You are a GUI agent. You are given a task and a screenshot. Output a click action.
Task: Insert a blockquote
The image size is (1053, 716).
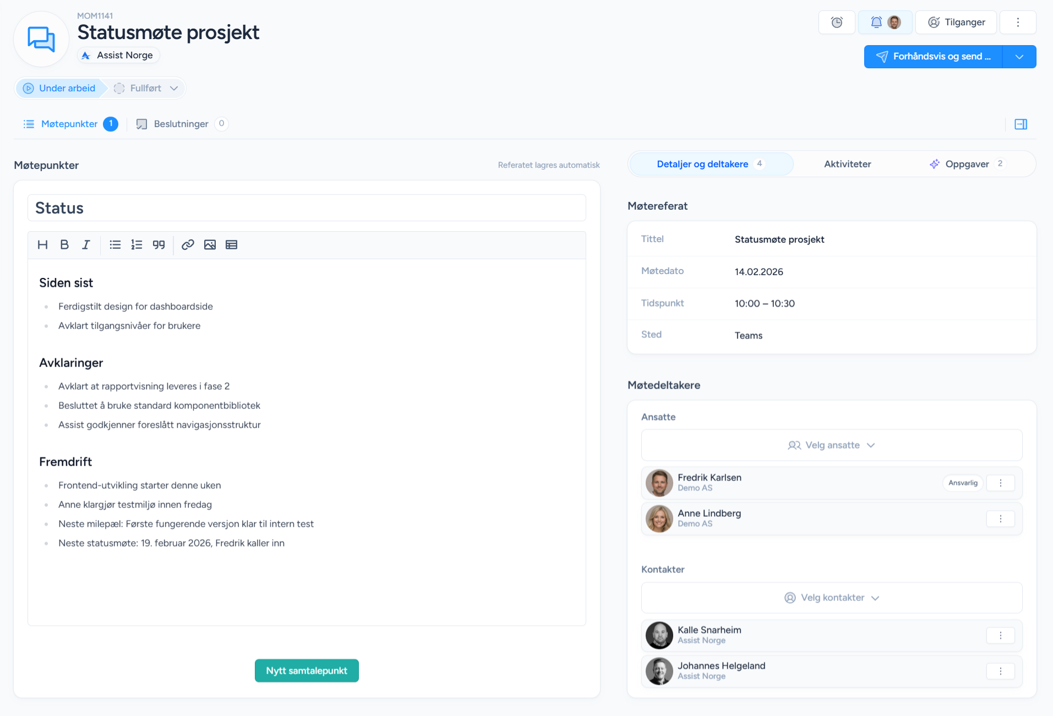pos(159,245)
